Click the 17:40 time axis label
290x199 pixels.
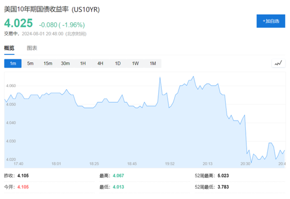[18, 164]
